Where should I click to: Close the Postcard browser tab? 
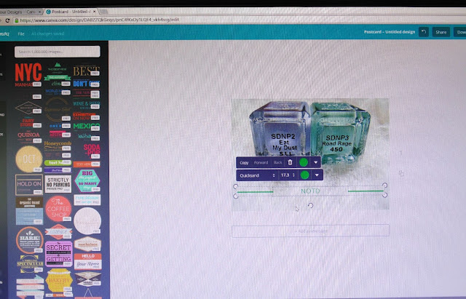tap(95, 12)
